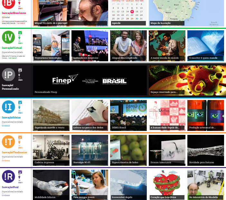
Task: Open the DEMO Brasil article
Action: coord(128,115)
